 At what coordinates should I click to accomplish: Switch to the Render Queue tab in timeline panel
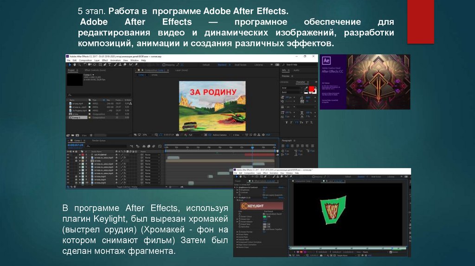pos(99,141)
